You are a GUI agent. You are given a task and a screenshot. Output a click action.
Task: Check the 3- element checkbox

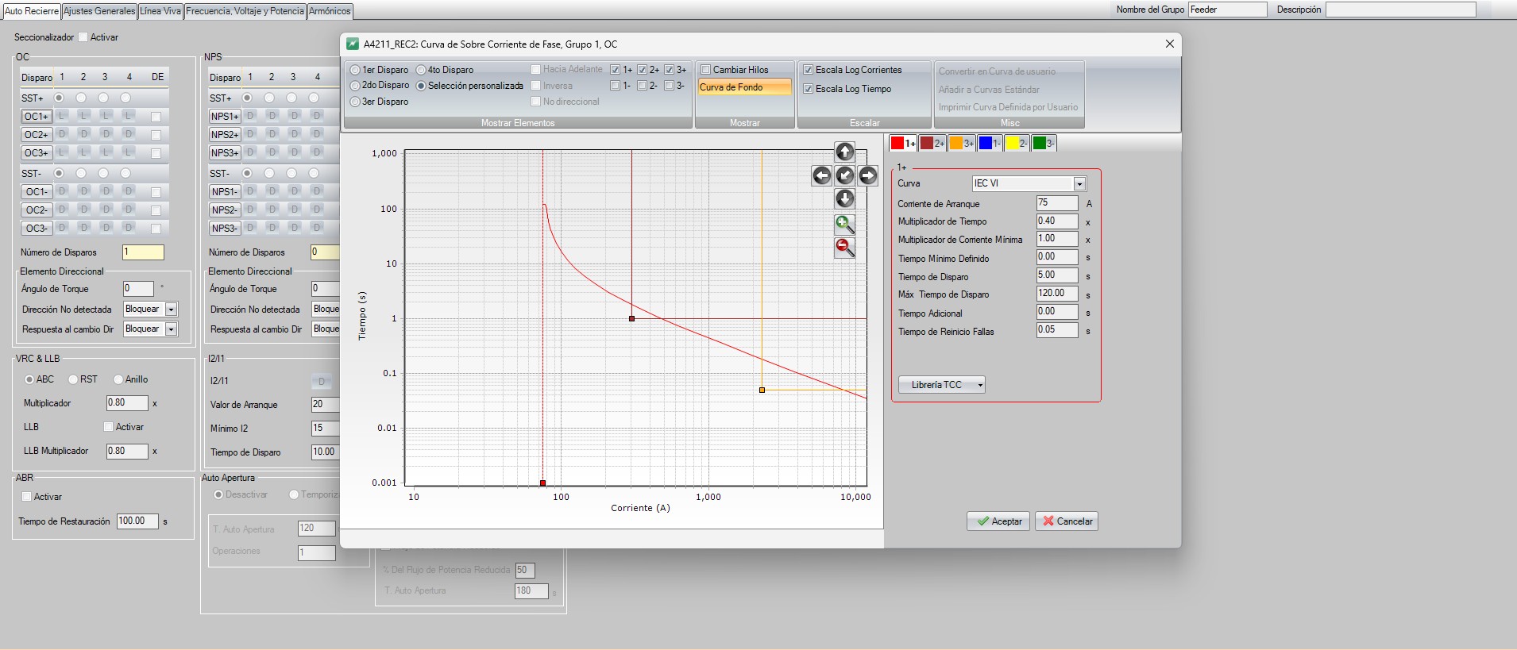tap(669, 86)
